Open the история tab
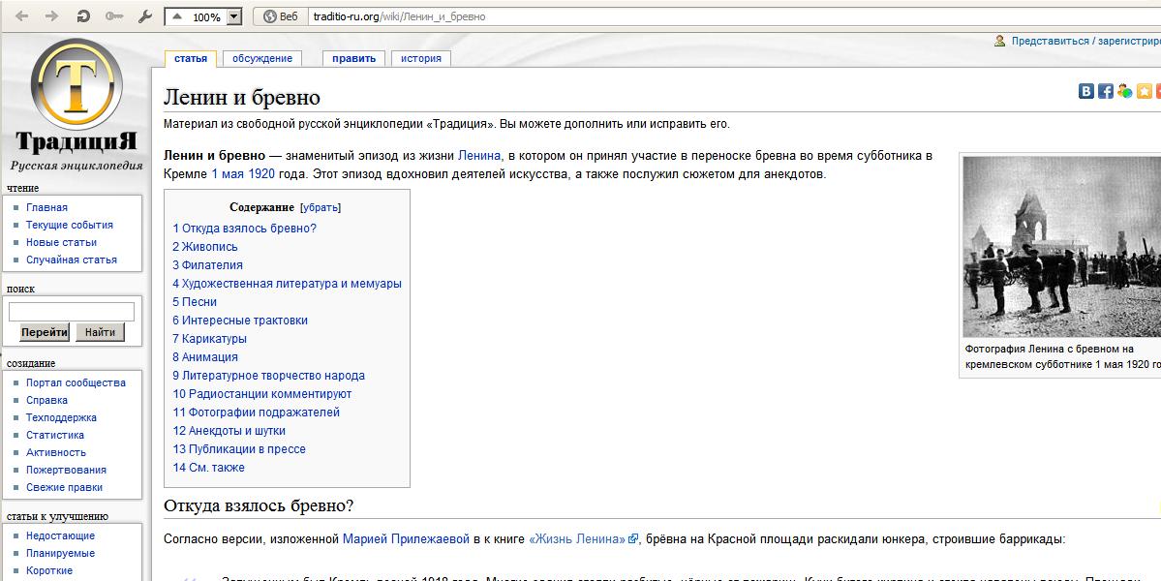 [x=421, y=58]
